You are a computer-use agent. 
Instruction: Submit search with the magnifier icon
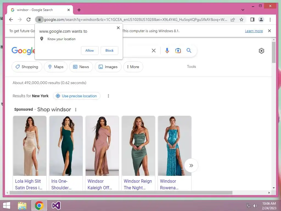[189, 51]
